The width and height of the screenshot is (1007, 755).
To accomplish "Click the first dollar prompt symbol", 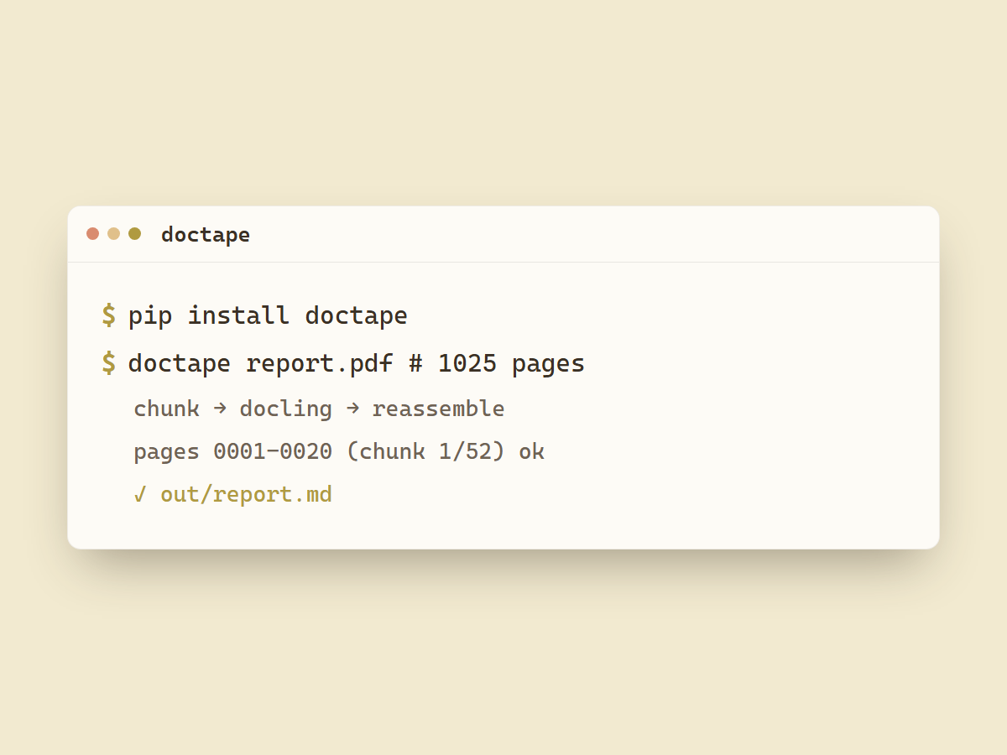I will [109, 315].
